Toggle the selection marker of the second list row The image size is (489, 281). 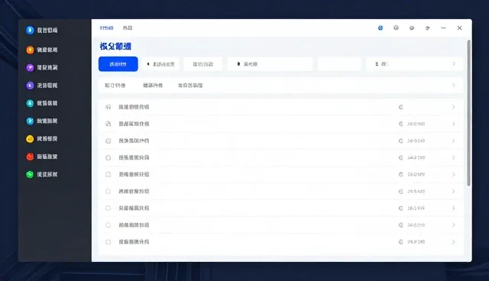108,124
